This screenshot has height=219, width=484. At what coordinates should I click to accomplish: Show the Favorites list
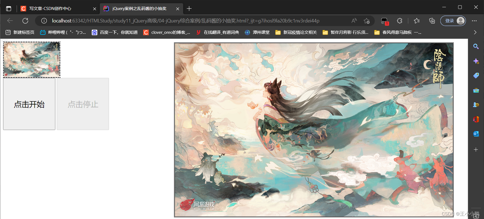coord(417,21)
